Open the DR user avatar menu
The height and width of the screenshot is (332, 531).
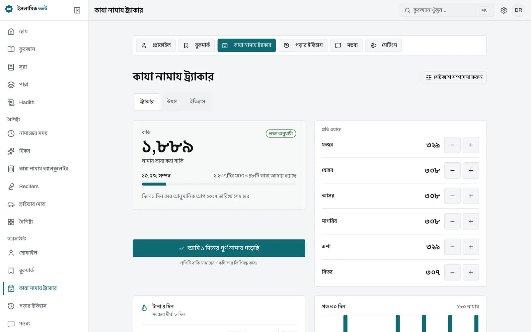click(x=518, y=10)
